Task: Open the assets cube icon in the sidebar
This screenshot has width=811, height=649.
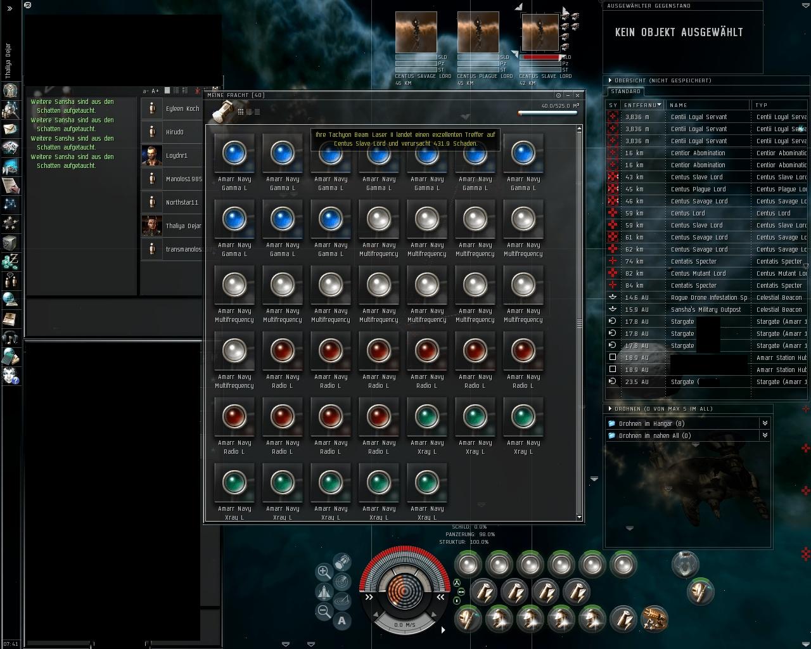Action: [x=11, y=242]
